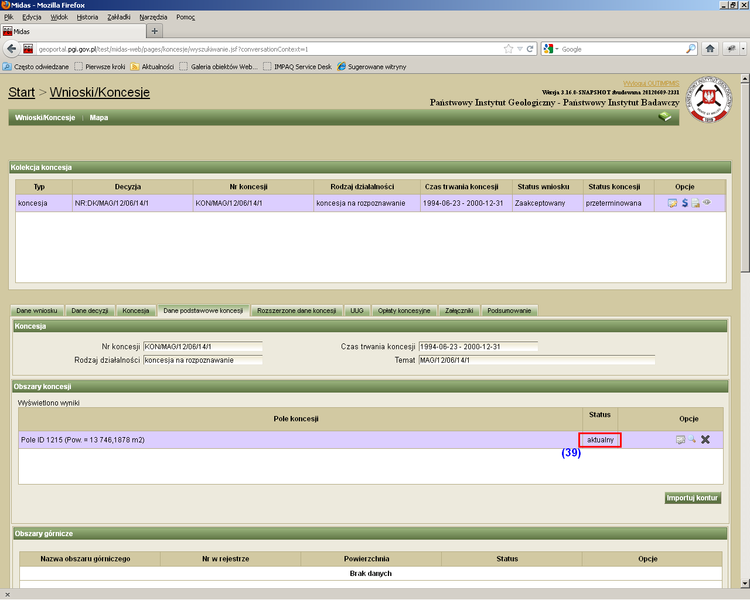Click the page scrollbar down arrow

coord(745,584)
